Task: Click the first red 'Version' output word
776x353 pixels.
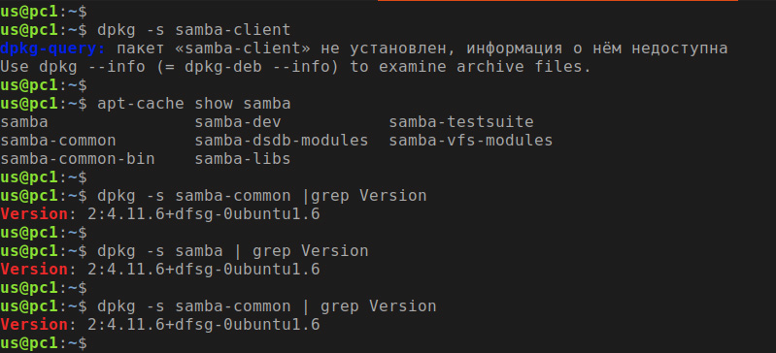Action: click(34, 214)
